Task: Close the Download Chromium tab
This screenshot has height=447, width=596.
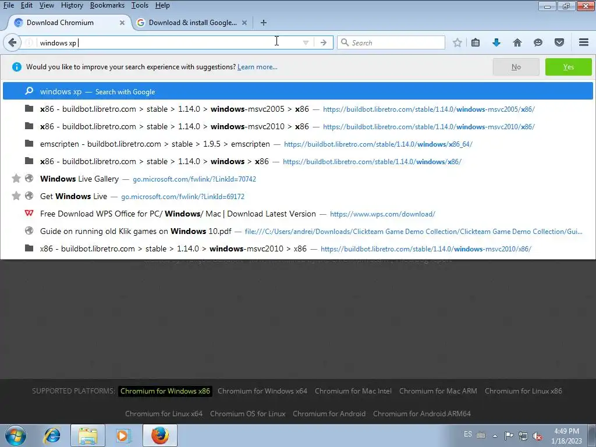Action: (x=122, y=23)
